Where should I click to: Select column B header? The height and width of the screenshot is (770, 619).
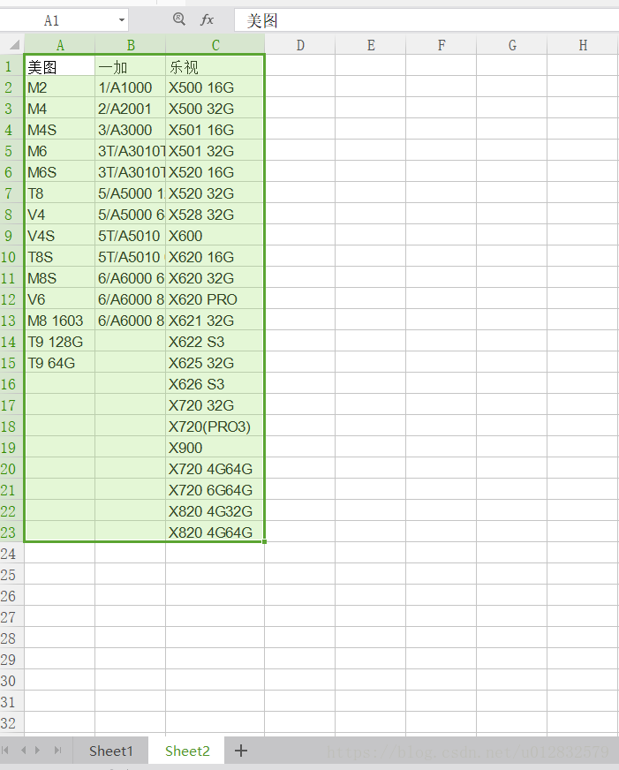tap(131, 45)
